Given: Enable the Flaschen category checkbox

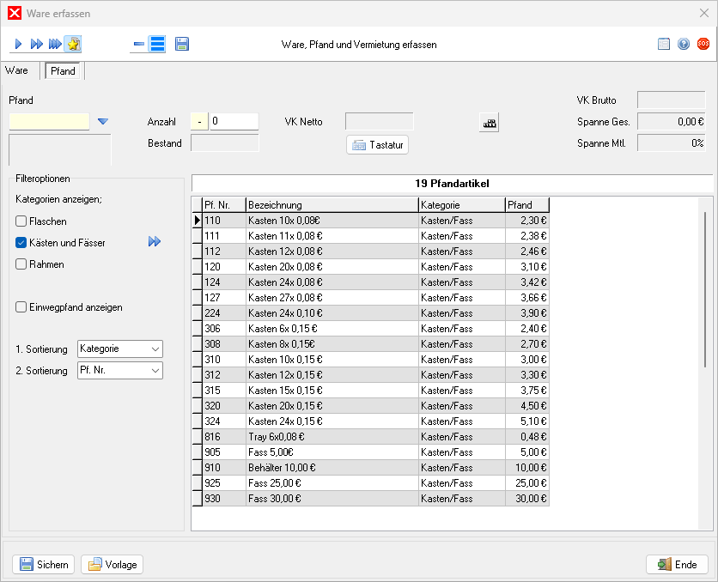Looking at the screenshot, I should pos(21,221).
